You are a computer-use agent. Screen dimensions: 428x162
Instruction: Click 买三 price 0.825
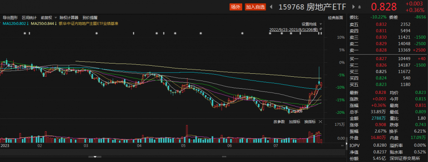pos(381,72)
